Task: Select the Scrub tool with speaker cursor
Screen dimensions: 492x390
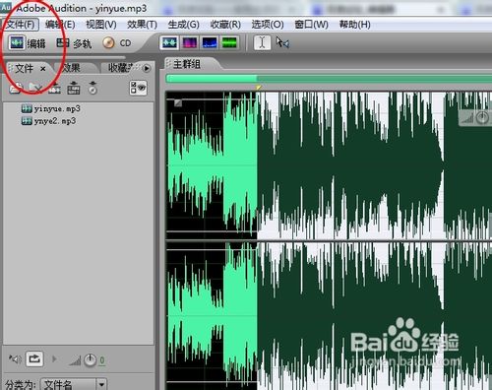Action: pos(282,42)
